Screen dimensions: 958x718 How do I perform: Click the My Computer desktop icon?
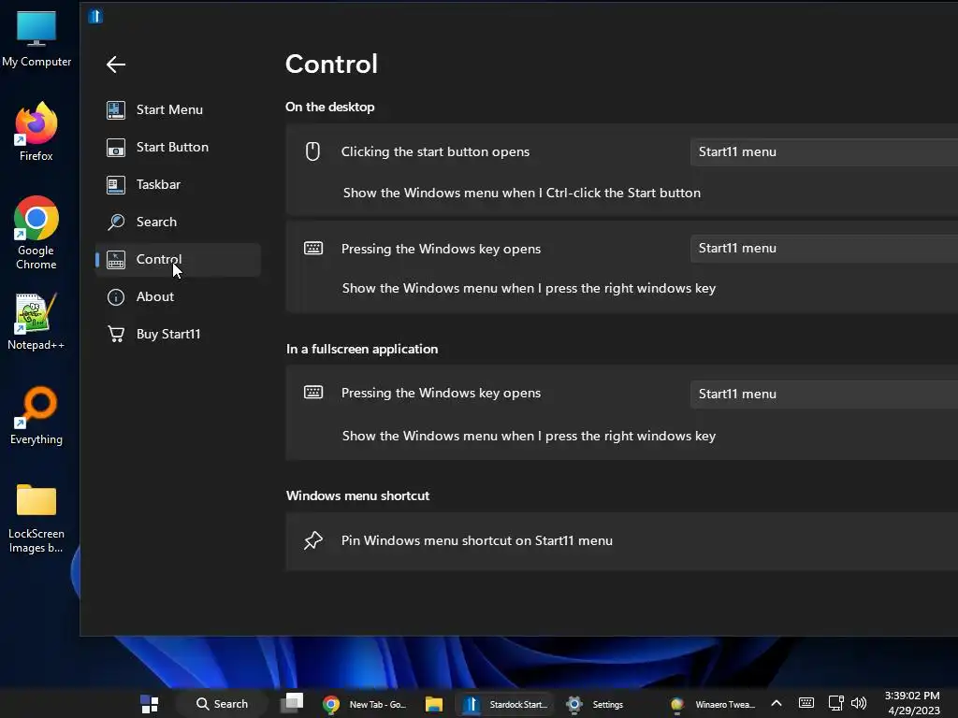36,38
